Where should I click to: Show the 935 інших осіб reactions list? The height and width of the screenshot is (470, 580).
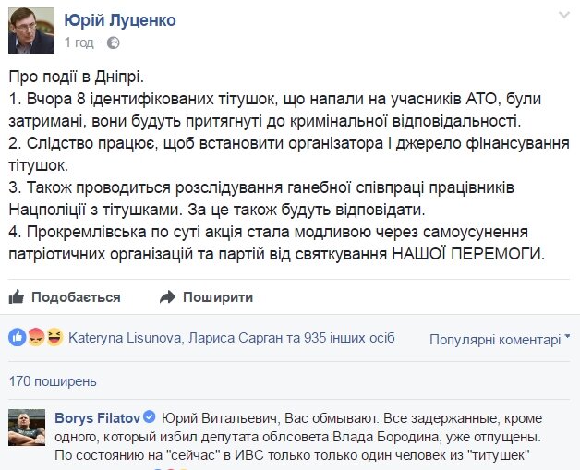[x=349, y=338]
